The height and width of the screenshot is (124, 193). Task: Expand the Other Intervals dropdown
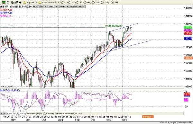pyautogui.click(x=49, y=2)
